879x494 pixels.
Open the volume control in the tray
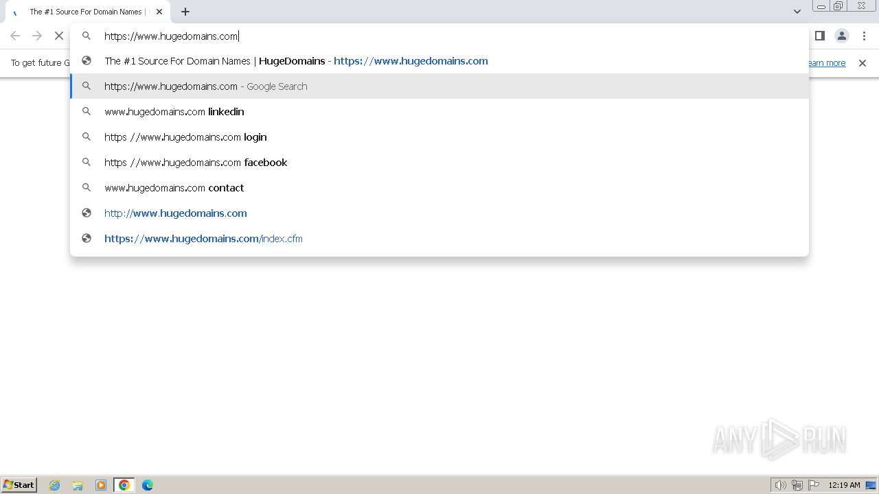780,485
